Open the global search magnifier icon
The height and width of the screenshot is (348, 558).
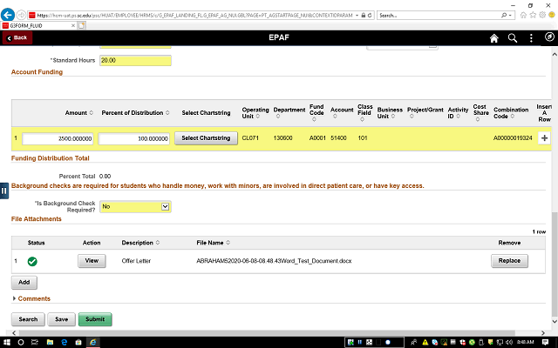pyautogui.click(x=513, y=38)
